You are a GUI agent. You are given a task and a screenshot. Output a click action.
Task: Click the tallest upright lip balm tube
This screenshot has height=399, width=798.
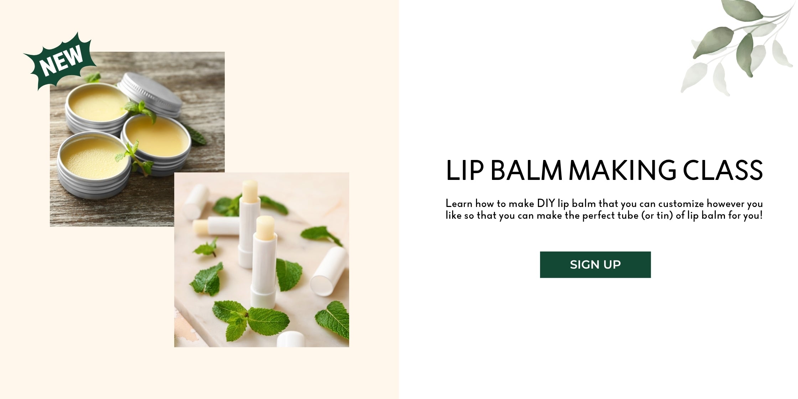[x=249, y=224]
